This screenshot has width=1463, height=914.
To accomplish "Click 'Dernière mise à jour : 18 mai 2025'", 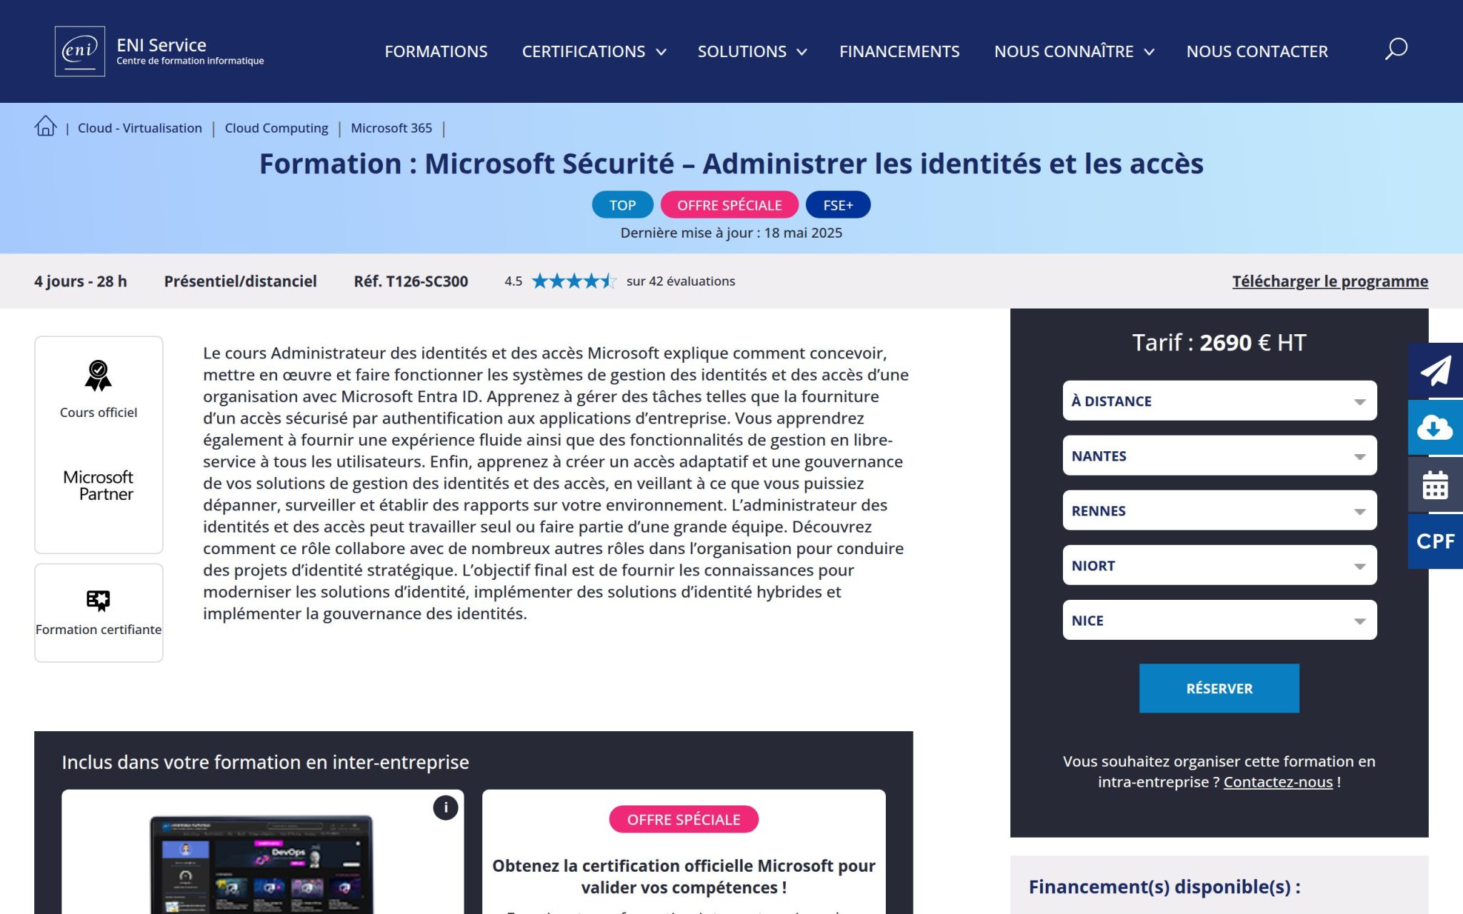I will pos(731,233).
